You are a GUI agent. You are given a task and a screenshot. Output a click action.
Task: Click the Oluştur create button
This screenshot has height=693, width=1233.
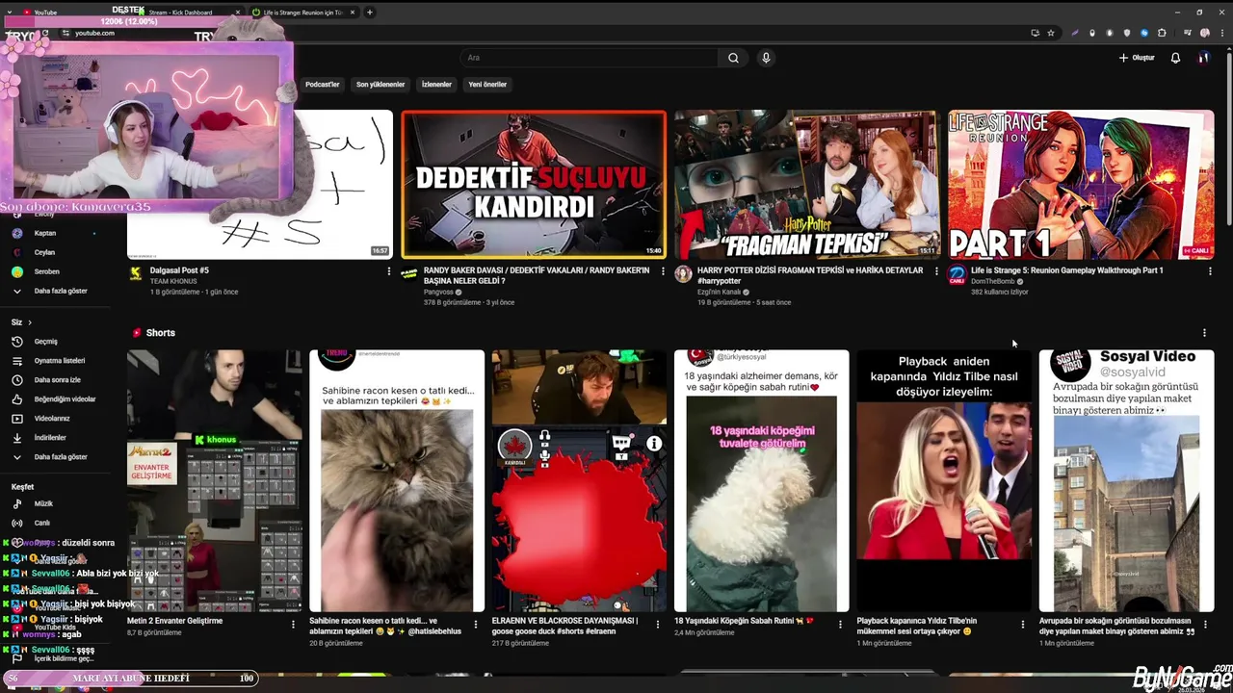(x=1137, y=58)
